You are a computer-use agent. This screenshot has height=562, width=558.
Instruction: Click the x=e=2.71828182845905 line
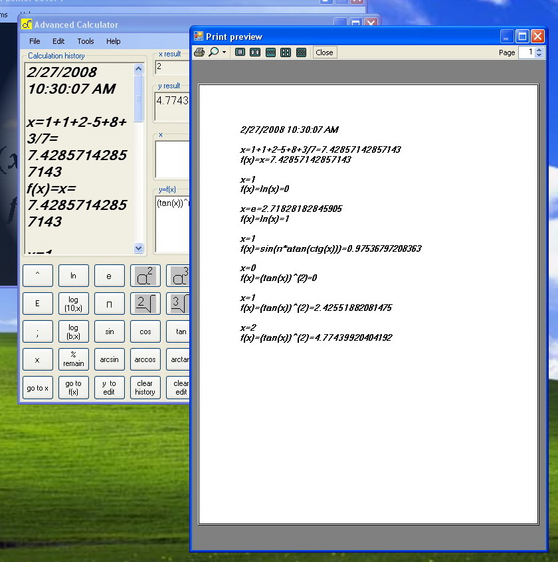coord(291,209)
